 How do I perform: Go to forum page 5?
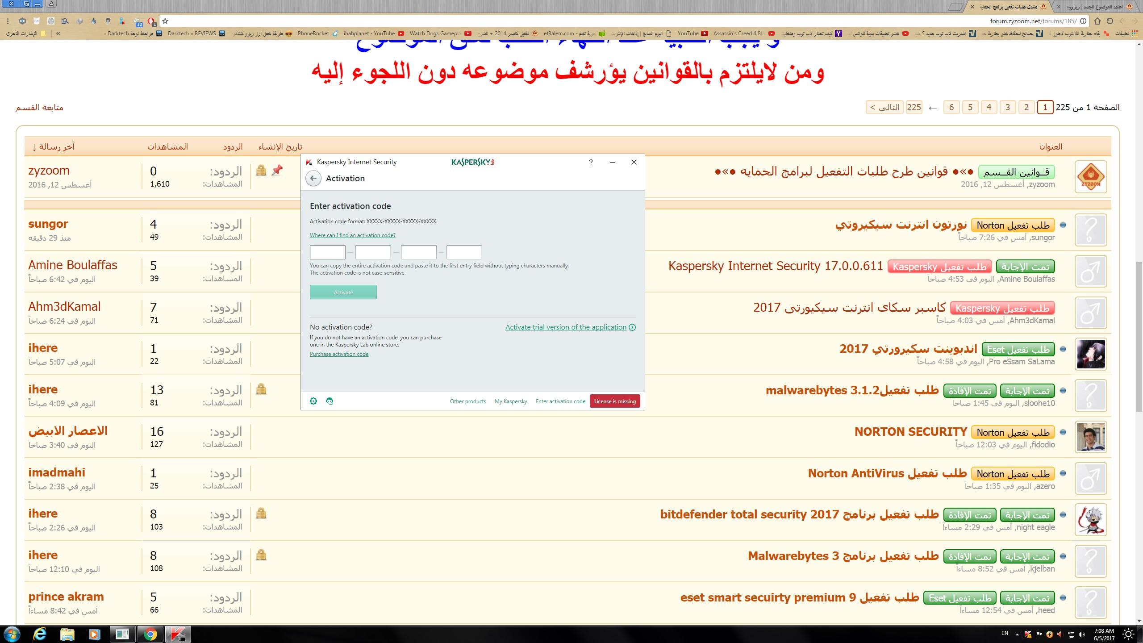point(970,108)
